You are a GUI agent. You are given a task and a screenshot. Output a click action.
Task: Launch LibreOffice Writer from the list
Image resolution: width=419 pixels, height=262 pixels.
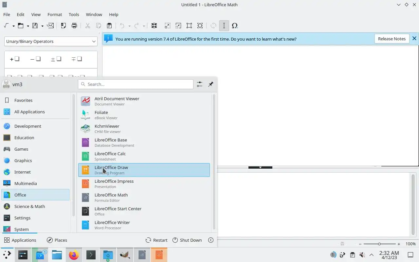coord(144,225)
